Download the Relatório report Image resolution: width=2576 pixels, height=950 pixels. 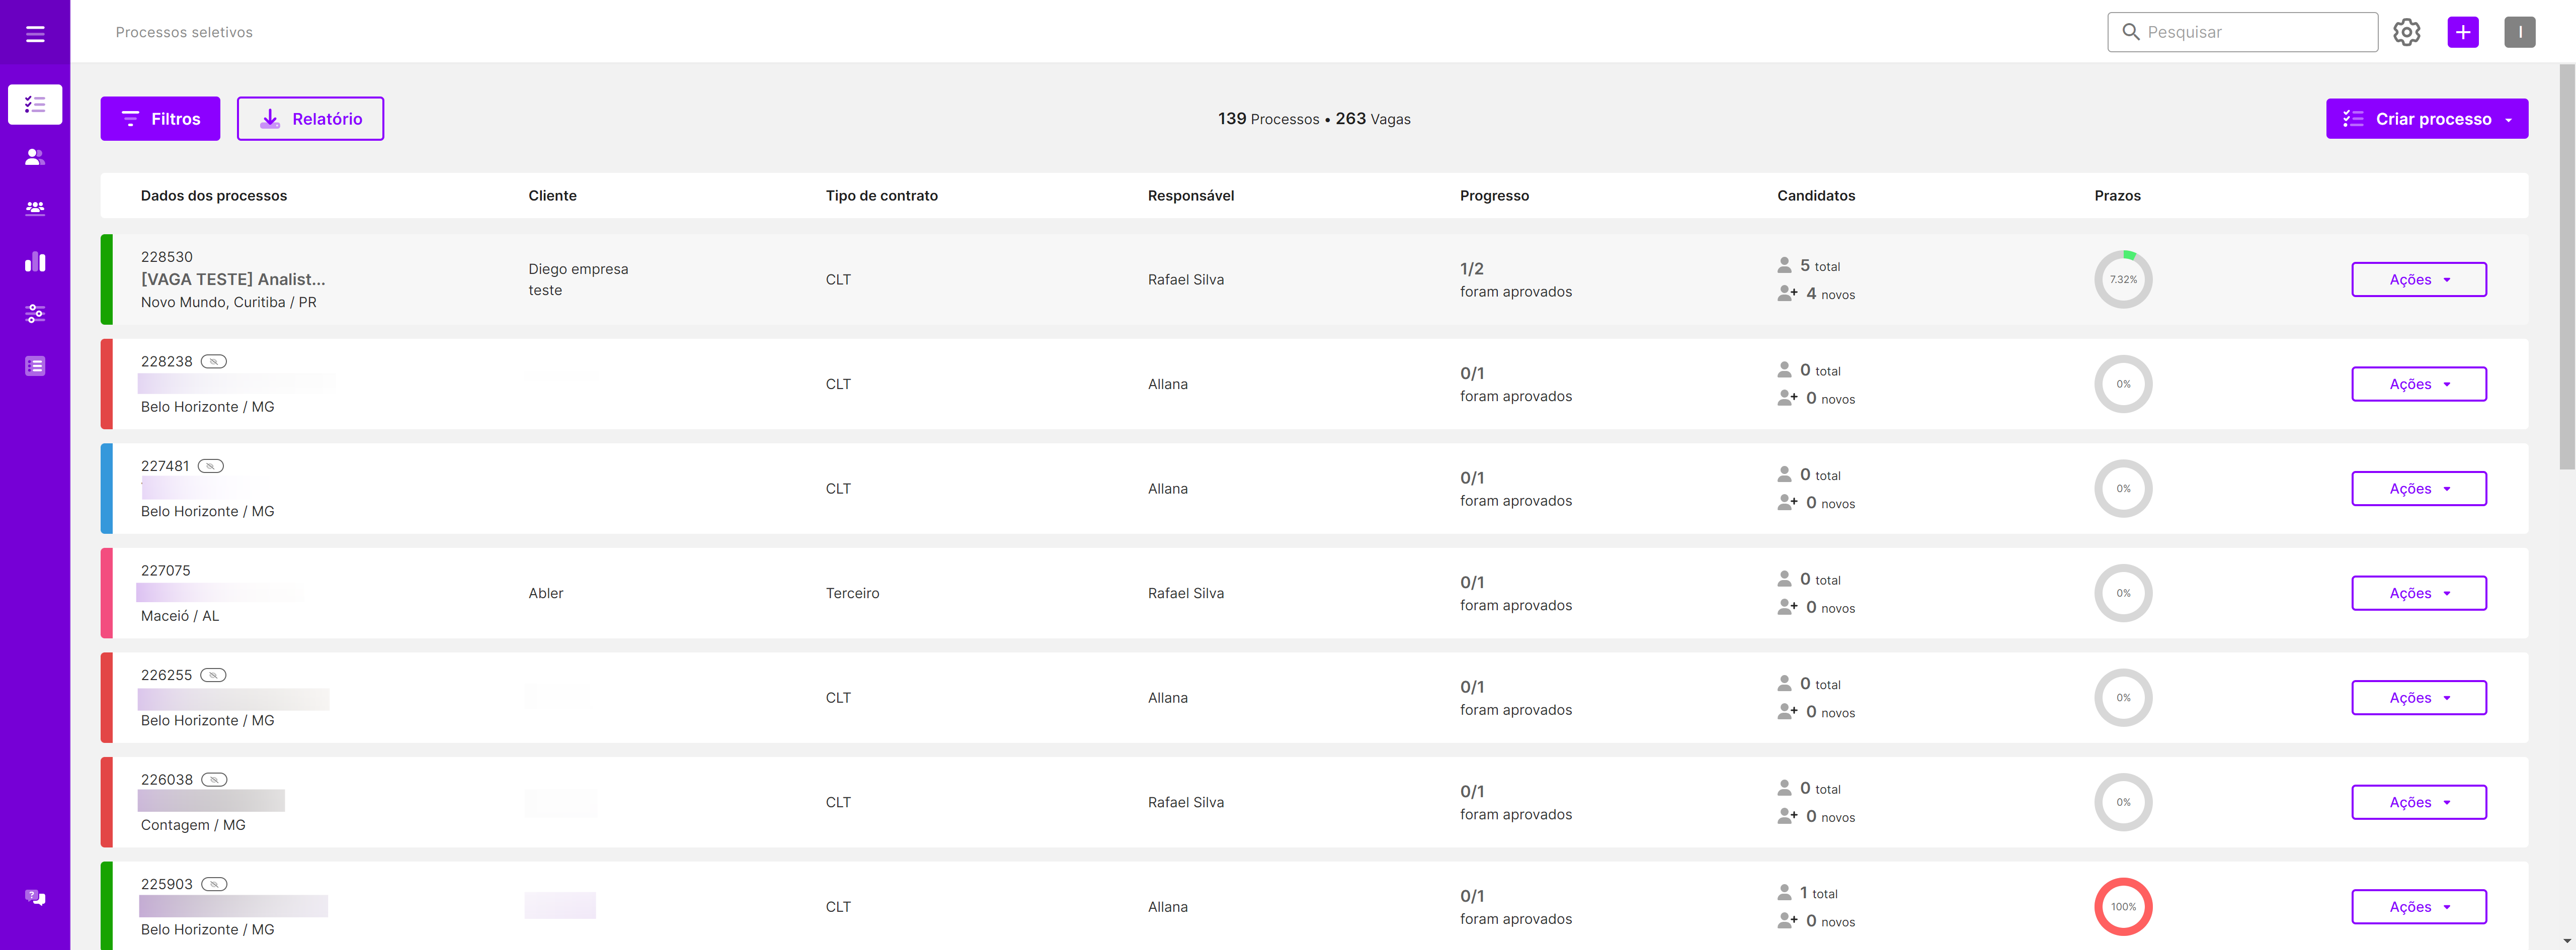point(310,119)
